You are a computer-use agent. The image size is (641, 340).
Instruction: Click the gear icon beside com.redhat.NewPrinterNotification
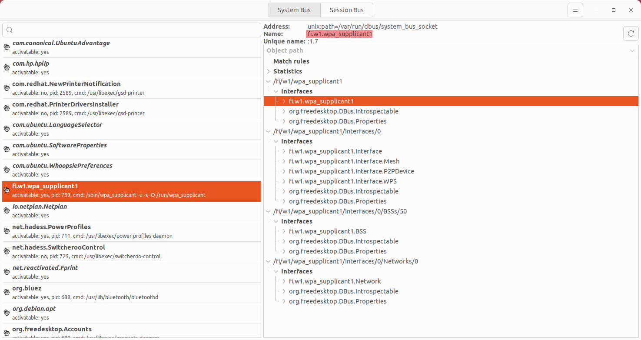(x=7, y=88)
